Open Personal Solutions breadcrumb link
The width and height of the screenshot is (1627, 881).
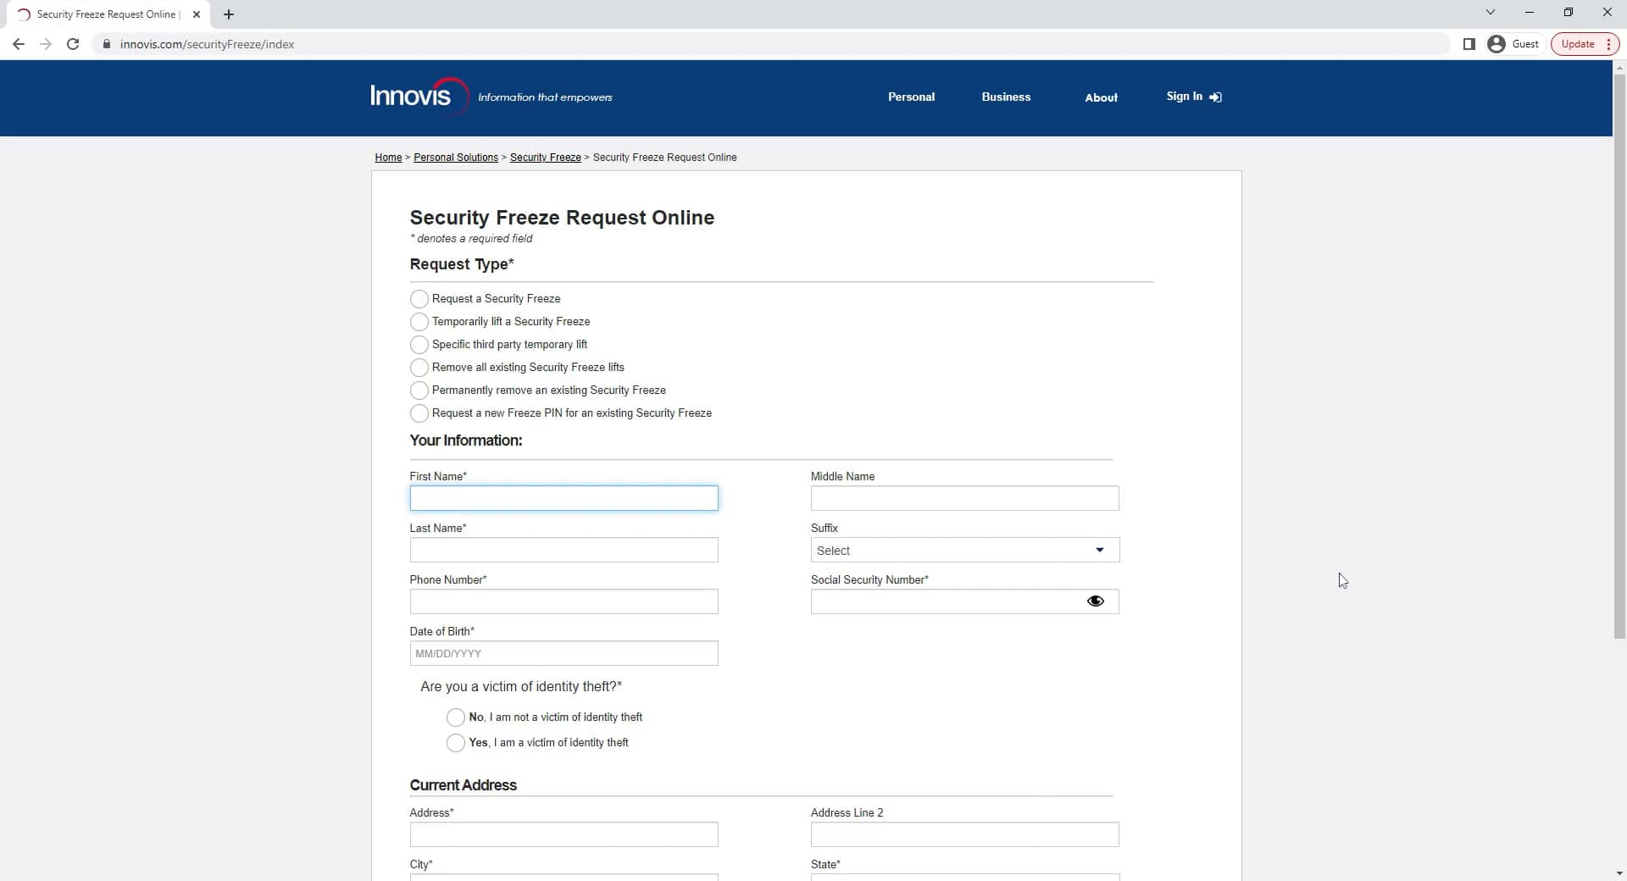[x=456, y=158]
